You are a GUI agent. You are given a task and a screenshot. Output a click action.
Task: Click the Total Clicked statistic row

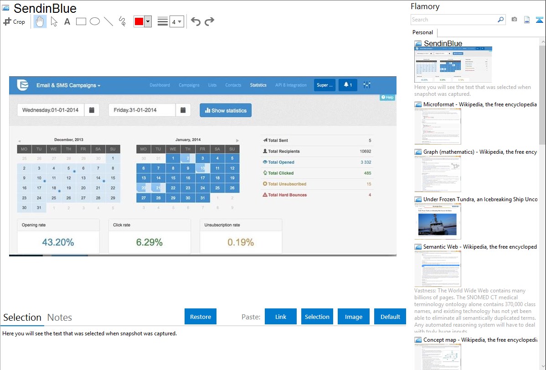[x=317, y=173]
